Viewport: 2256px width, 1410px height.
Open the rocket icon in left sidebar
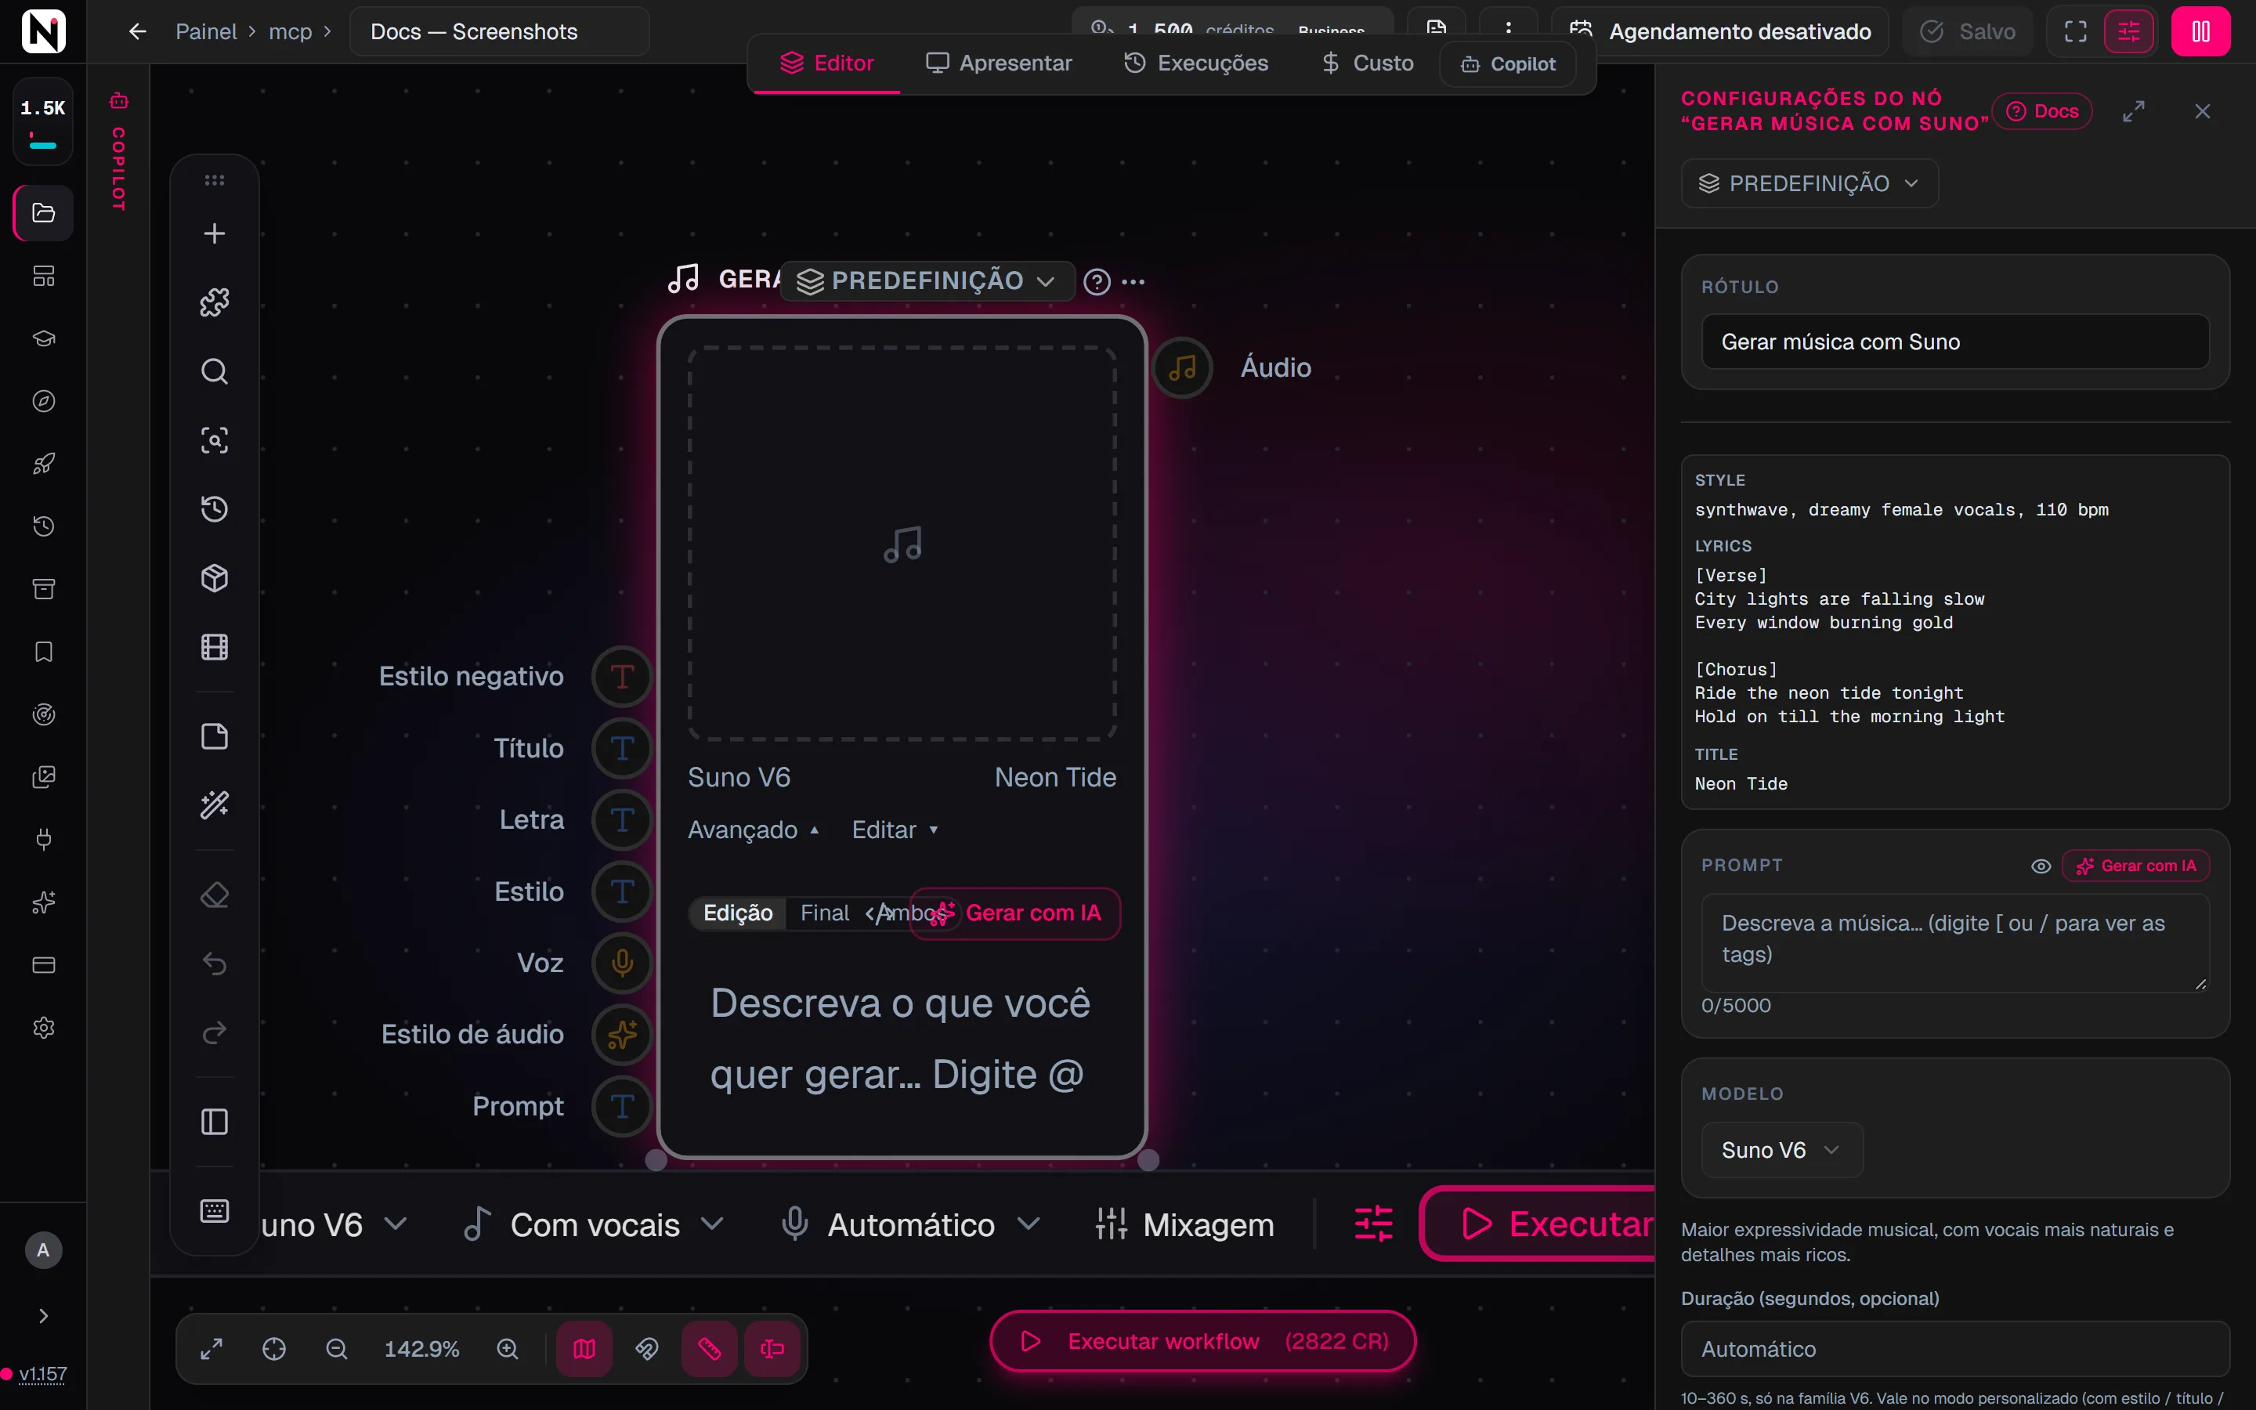click(44, 464)
